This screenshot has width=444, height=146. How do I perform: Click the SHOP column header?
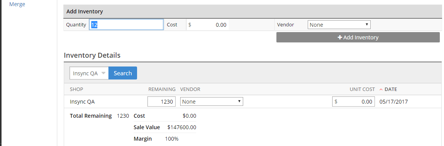point(76,89)
